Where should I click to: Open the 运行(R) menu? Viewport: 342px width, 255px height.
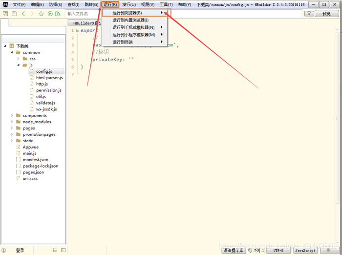pyautogui.click(x=110, y=4)
